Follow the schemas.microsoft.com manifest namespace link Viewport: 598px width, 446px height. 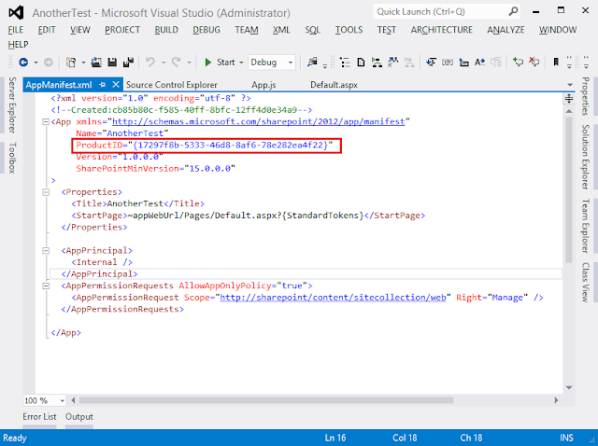tap(258, 122)
